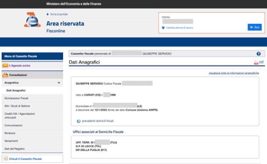Click the exit icon beside Chiudi il Cassetto
The width and height of the screenshot is (267, 164).
[x=5, y=159]
